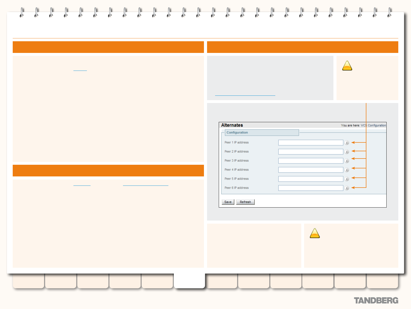Show help for Peer 4 IP address via info icon
Viewport: 411px width, 309px height.
pyautogui.click(x=347, y=170)
